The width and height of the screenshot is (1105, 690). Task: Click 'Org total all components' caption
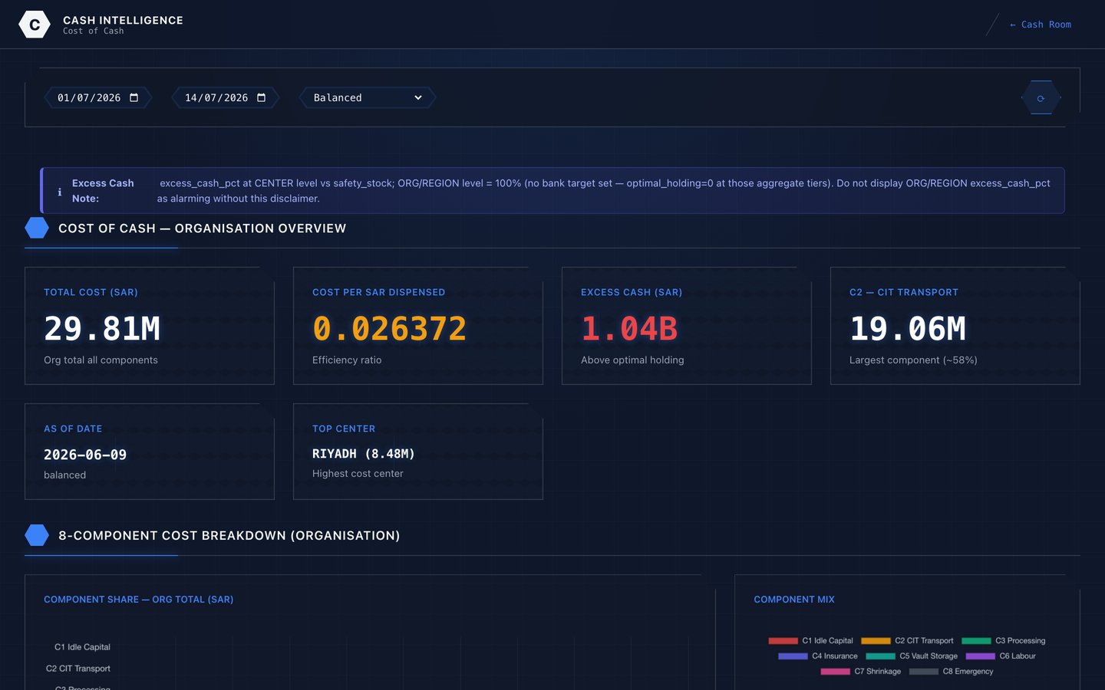click(101, 360)
